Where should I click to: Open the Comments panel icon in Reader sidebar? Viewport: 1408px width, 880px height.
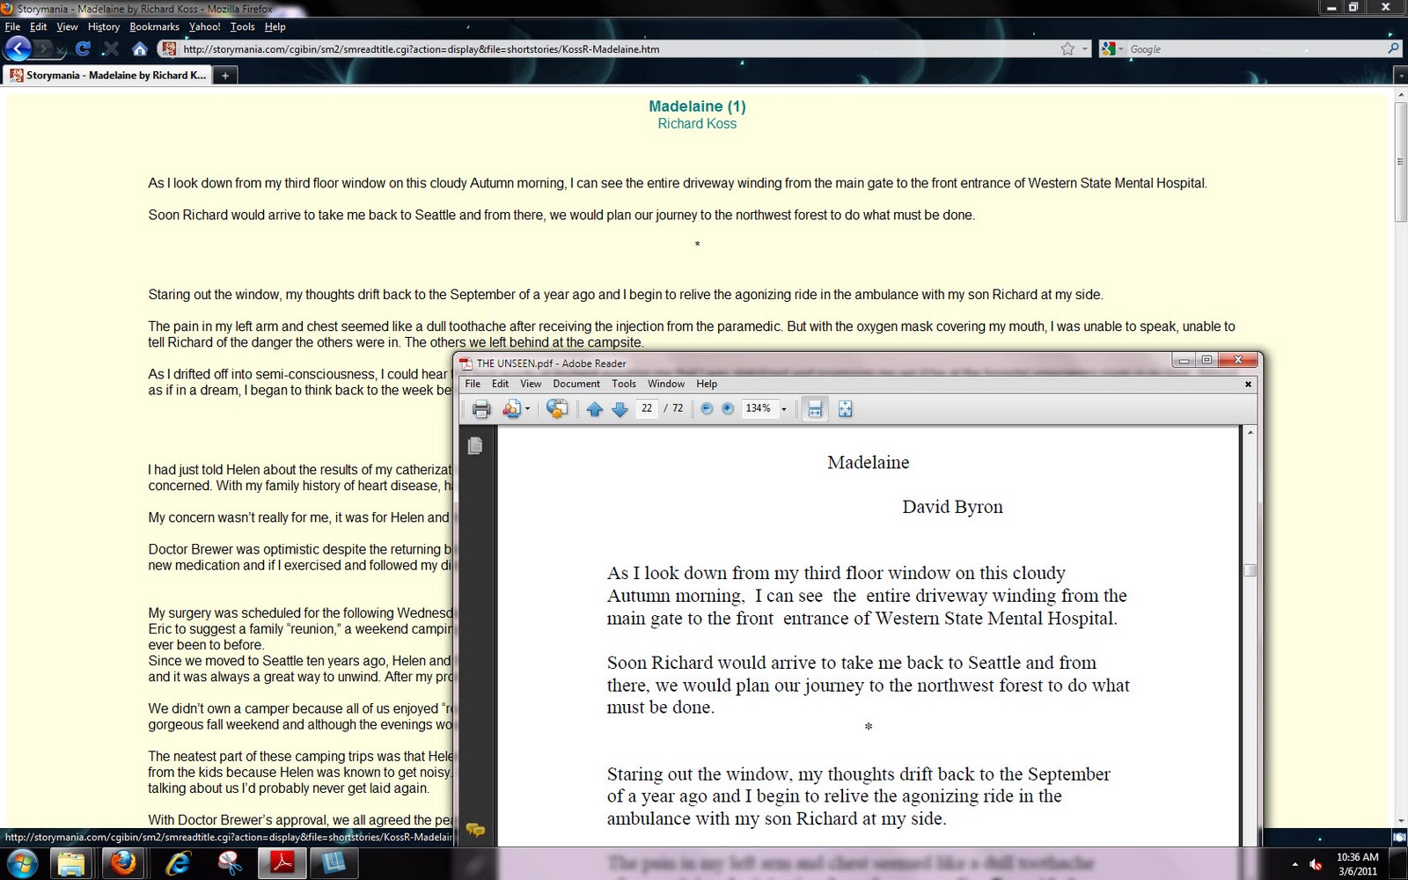(475, 830)
